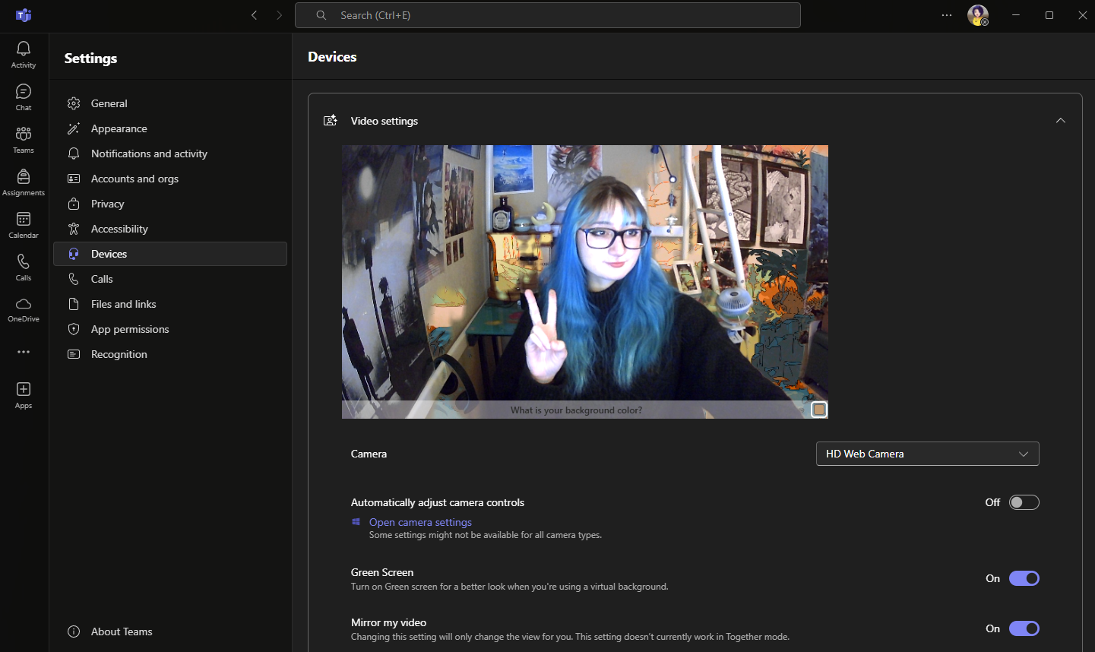Screen dimensions: 1095x652
Task: Go back using the back arrow
Action: (255, 15)
